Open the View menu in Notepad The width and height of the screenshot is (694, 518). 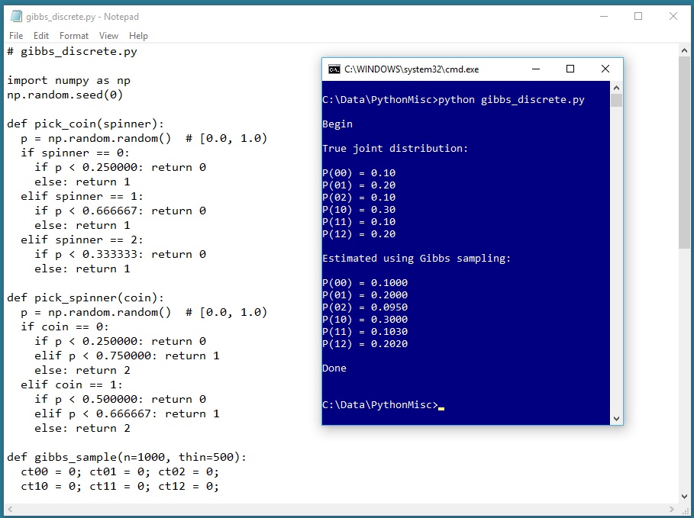pos(108,36)
